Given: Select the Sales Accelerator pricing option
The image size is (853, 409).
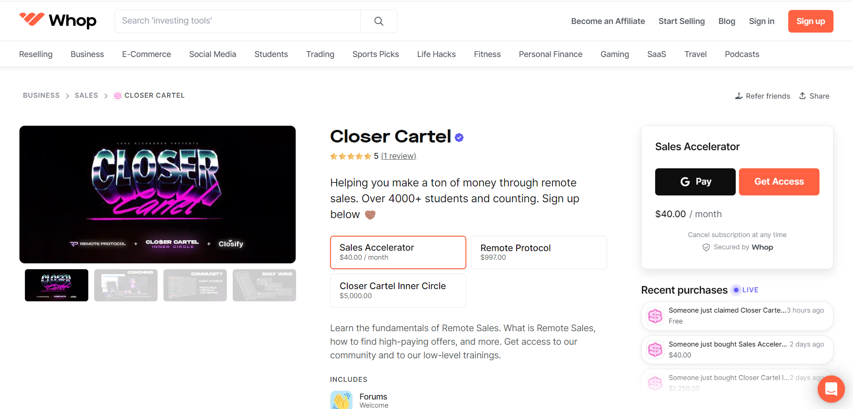Looking at the screenshot, I should coord(398,252).
